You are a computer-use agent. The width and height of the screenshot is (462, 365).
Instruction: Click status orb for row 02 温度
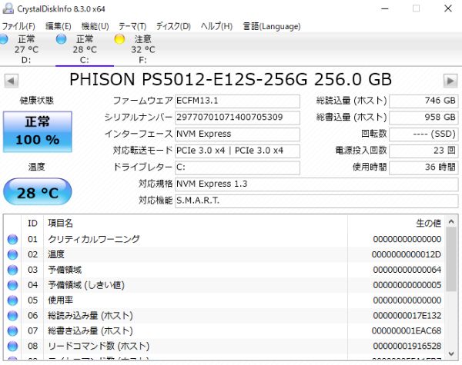(12, 254)
